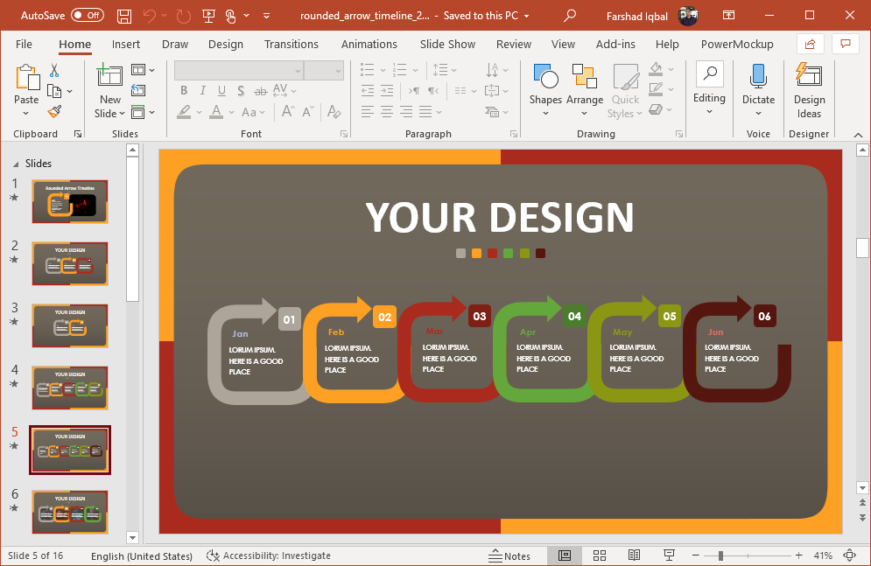The height and width of the screenshot is (566, 871).
Task: Toggle Normal view button in status bar
Action: (565, 556)
